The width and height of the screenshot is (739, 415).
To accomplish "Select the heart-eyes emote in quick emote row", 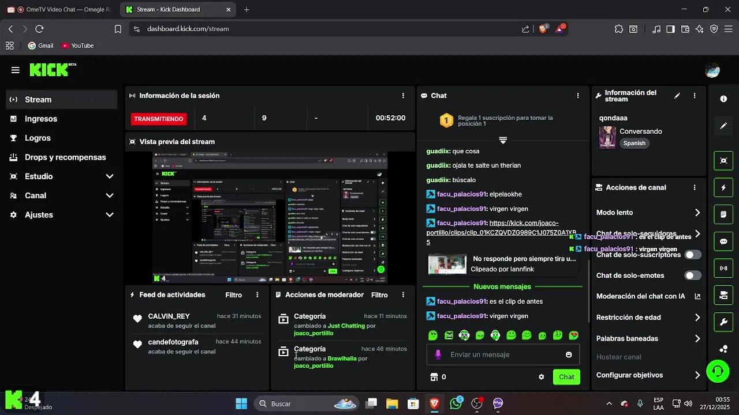I will coord(573,335).
